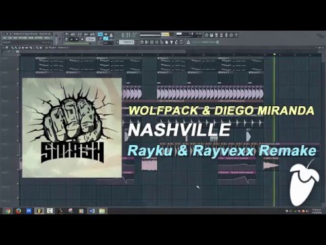
Task: Select the playlist Slice tool
Action: 31,48
